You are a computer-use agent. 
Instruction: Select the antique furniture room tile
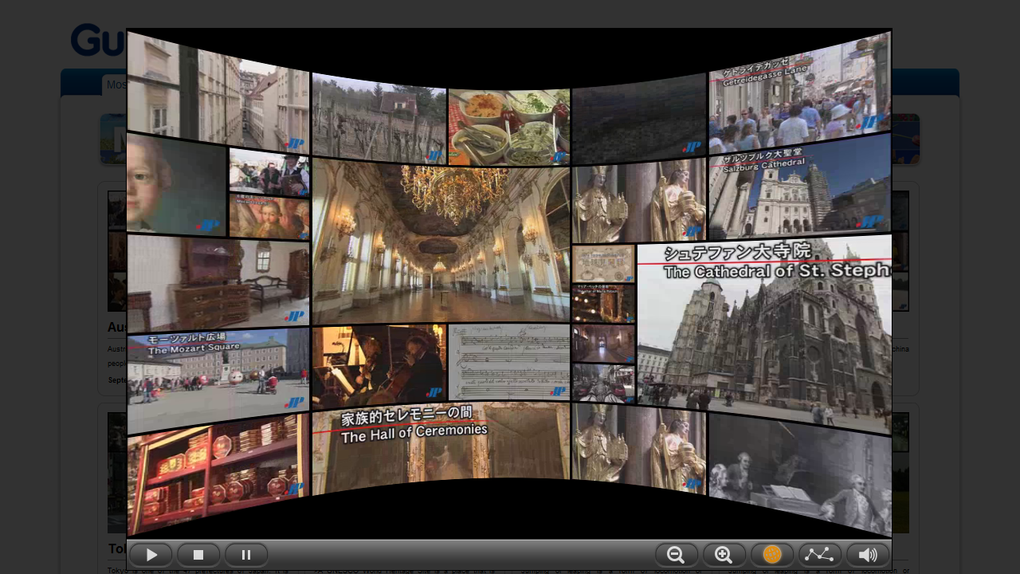[x=218, y=283]
